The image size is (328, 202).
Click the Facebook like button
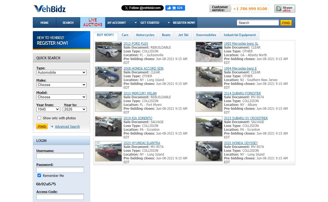point(175,8)
